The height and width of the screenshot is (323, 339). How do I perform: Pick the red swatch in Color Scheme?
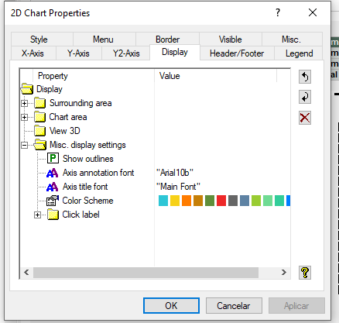tap(221, 201)
